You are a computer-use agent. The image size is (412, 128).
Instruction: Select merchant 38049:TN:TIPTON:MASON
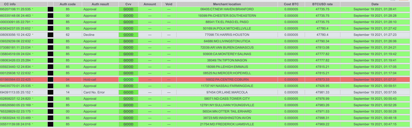[x=227, y=60]
